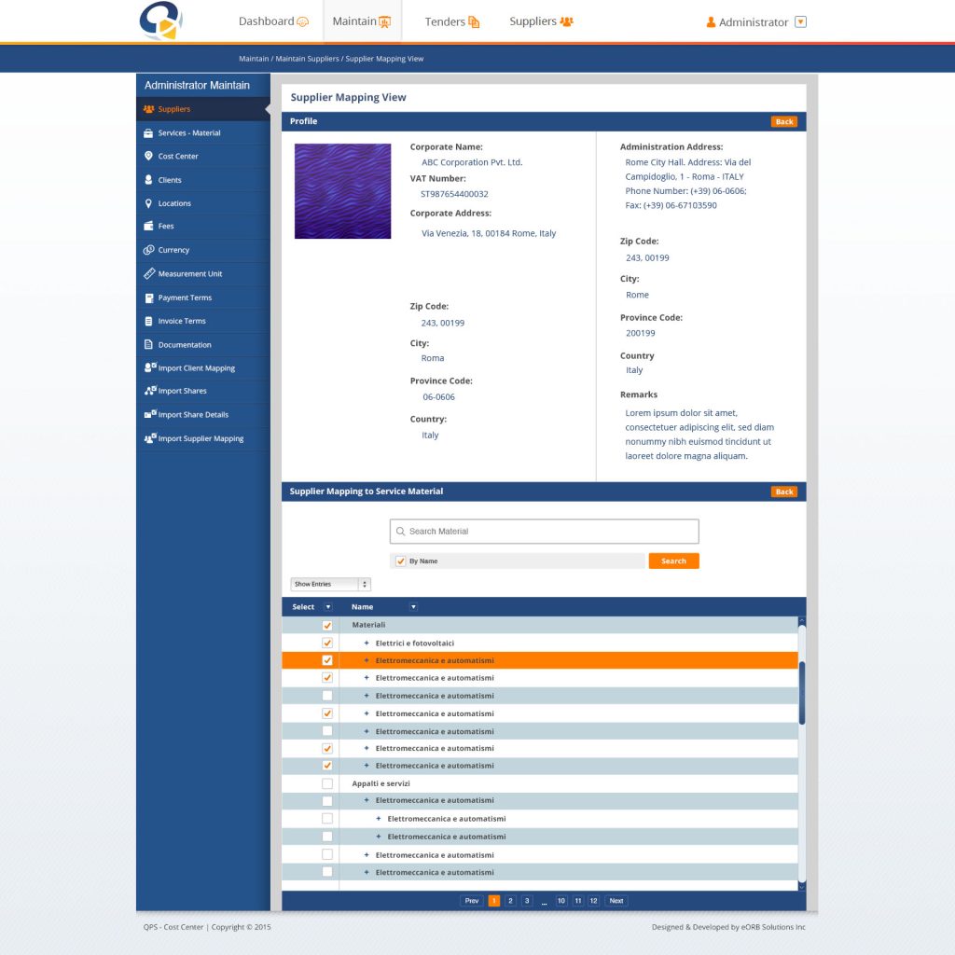Click the company logo in header
This screenshot has width=955, height=955.
160,21
